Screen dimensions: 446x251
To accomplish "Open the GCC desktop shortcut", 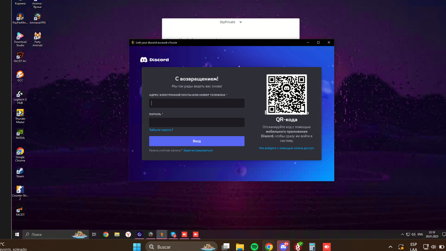I will point(20,76).
